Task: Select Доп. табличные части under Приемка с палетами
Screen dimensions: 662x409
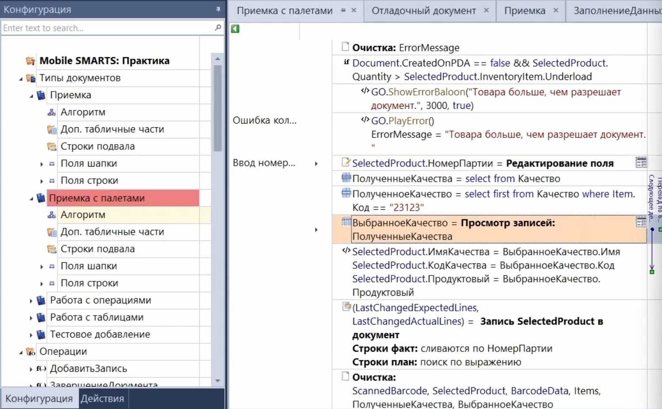Action: [x=112, y=232]
